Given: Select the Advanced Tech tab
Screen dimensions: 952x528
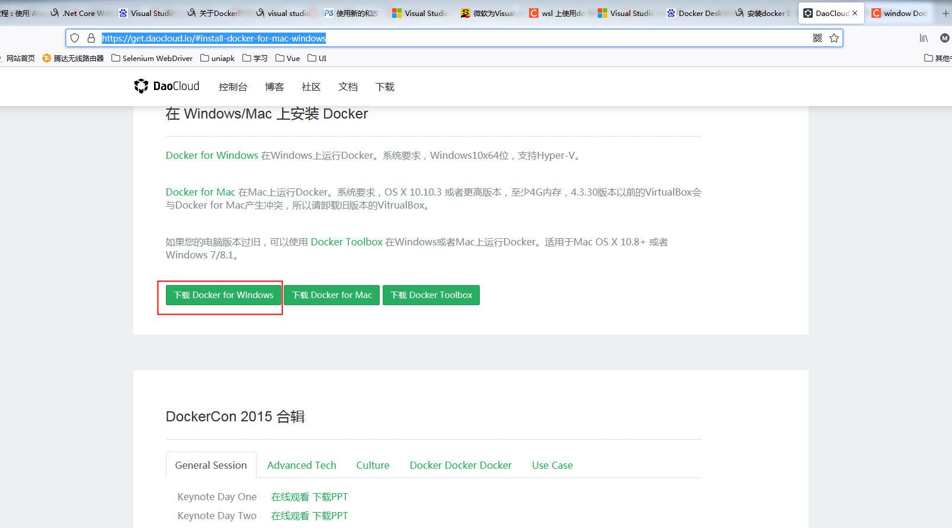Looking at the screenshot, I should click(x=302, y=465).
